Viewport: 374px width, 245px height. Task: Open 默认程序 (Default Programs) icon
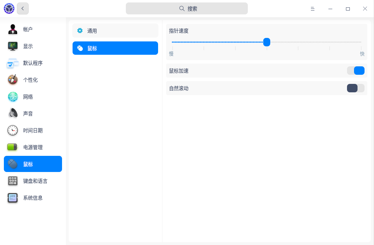tap(13, 63)
